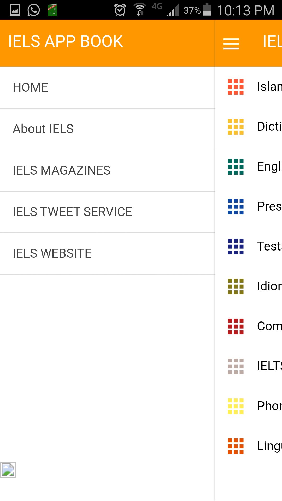Click the orange grid icon beside Lingu

click(236, 446)
